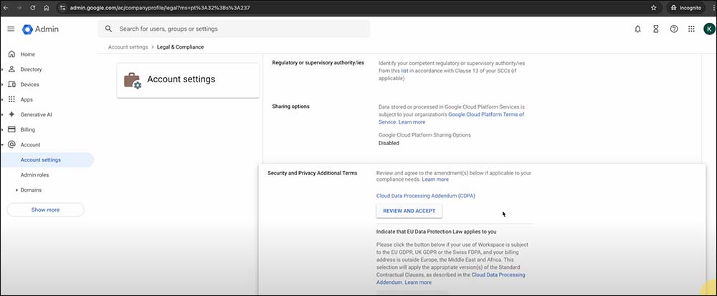Click the Account settings breadcrumb link
The height and width of the screenshot is (296, 717).
click(128, 47)
